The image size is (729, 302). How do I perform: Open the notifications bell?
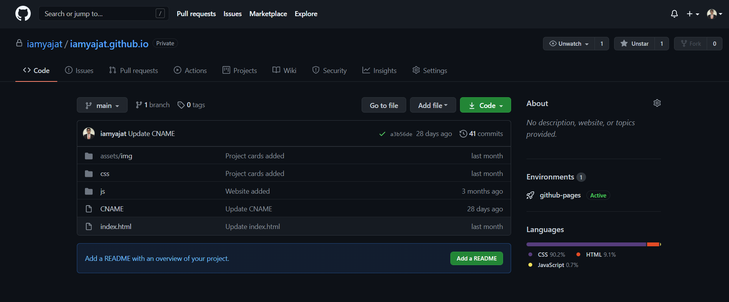point(674,14)
